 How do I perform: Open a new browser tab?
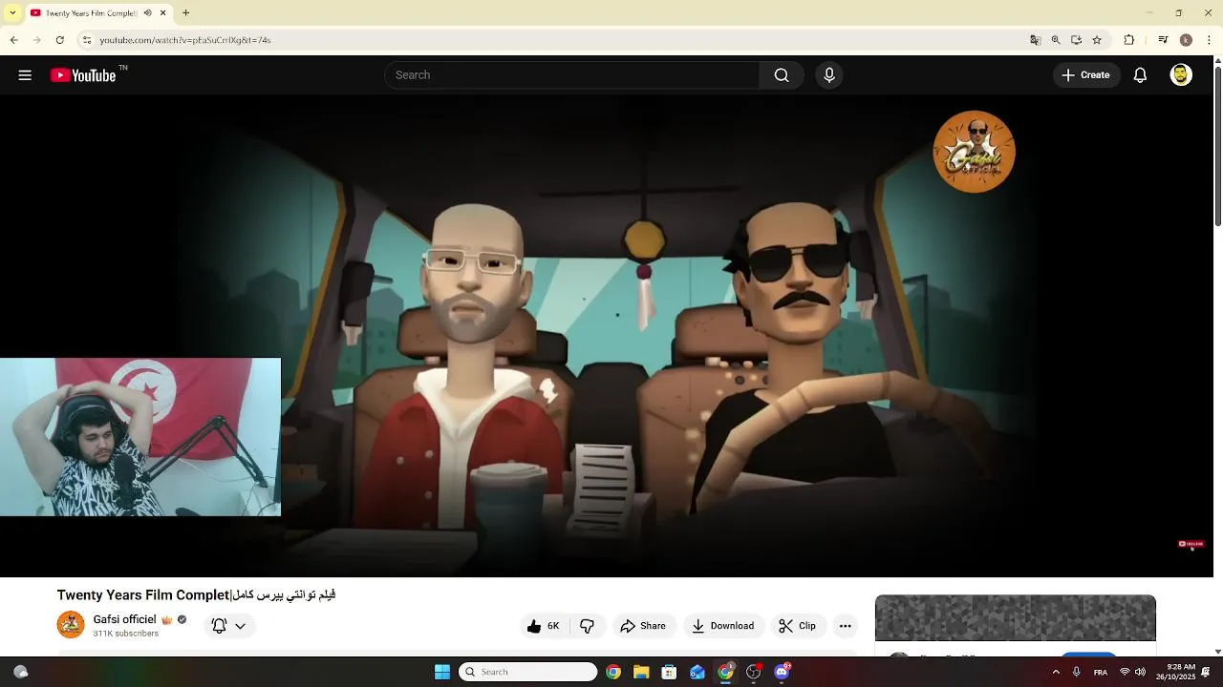coord(186,13)
